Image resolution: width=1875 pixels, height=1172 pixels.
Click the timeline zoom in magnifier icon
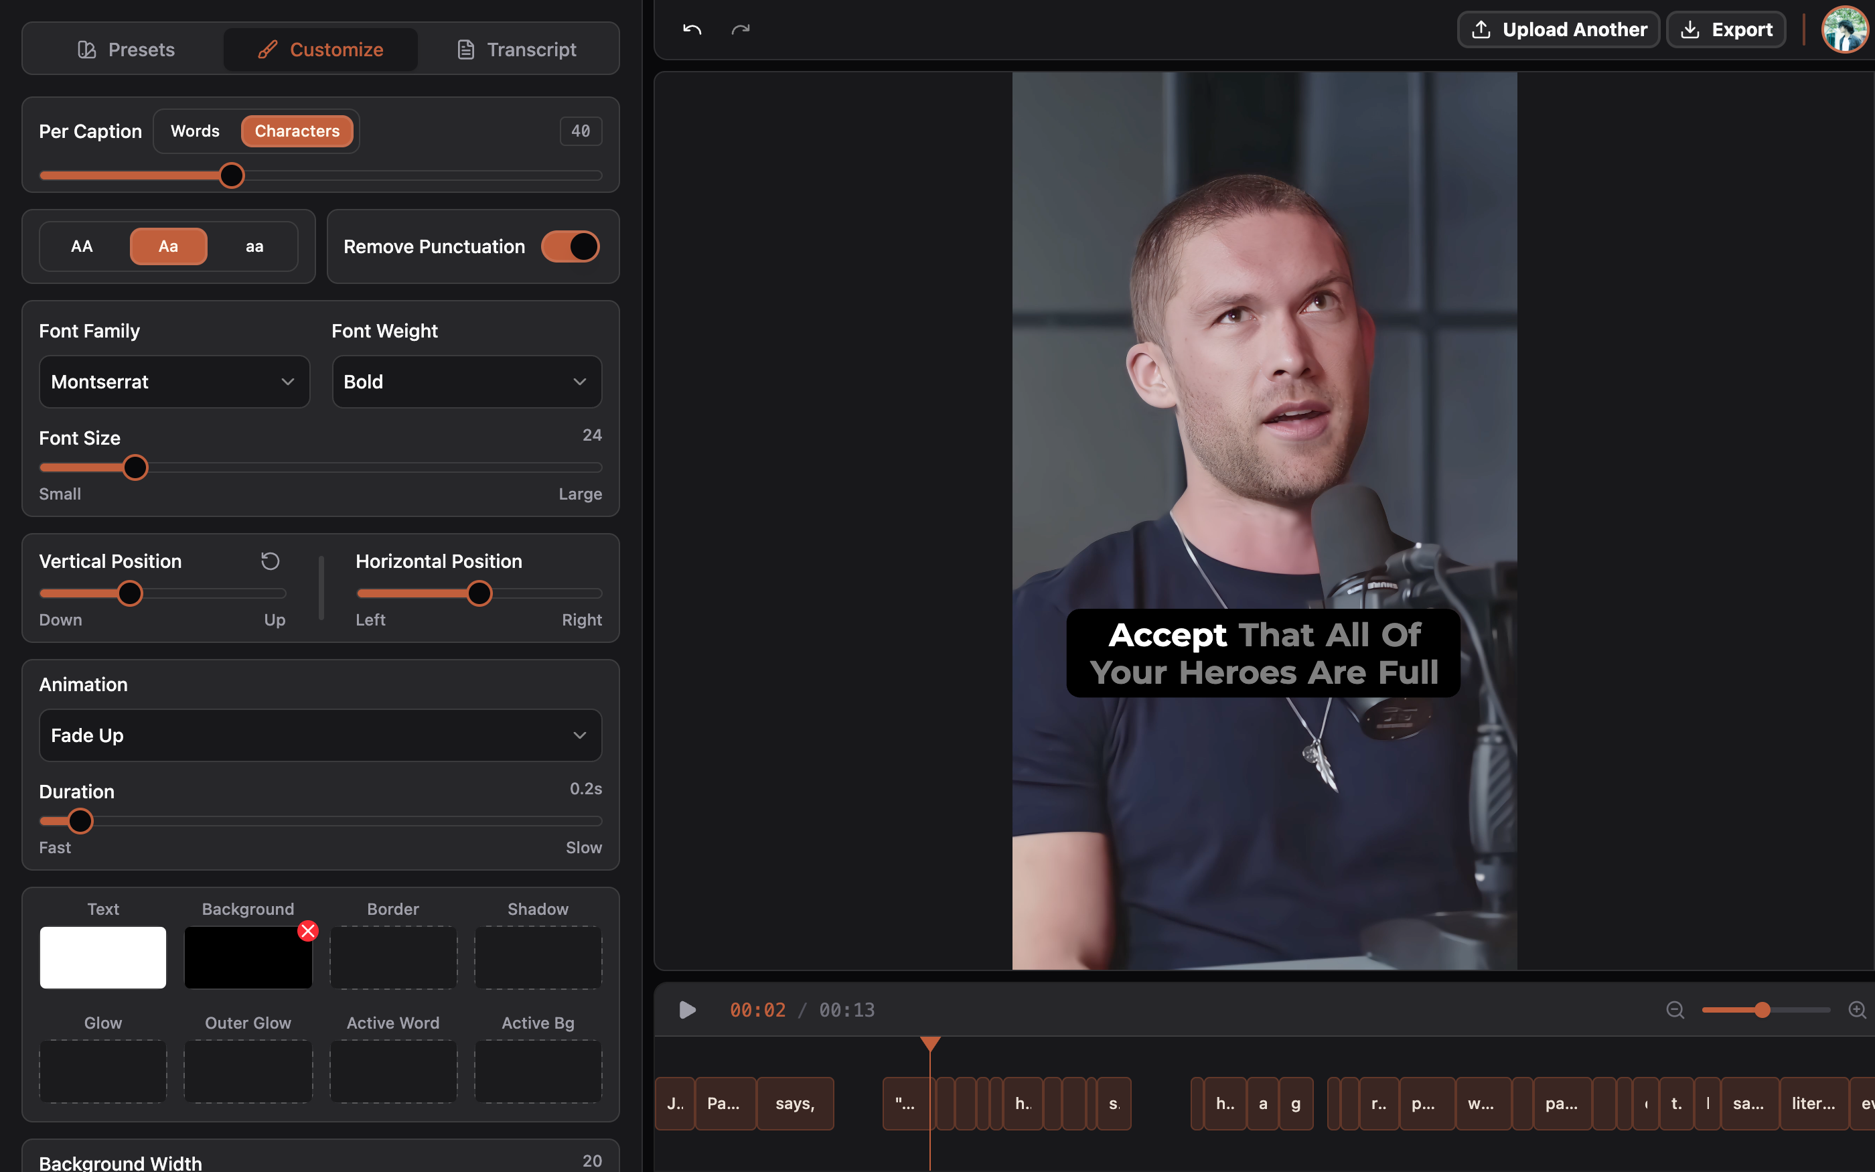pos(1856,1010)
